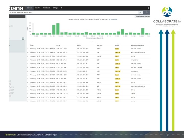Collapse the histogram with the up caret
The height and width of the screenshot is (138, 184).
(x=93, y=42)
